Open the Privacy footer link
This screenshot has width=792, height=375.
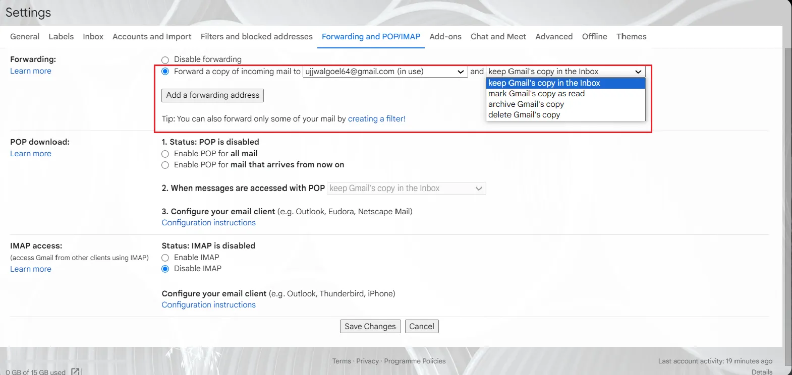[x=367, y=361]
